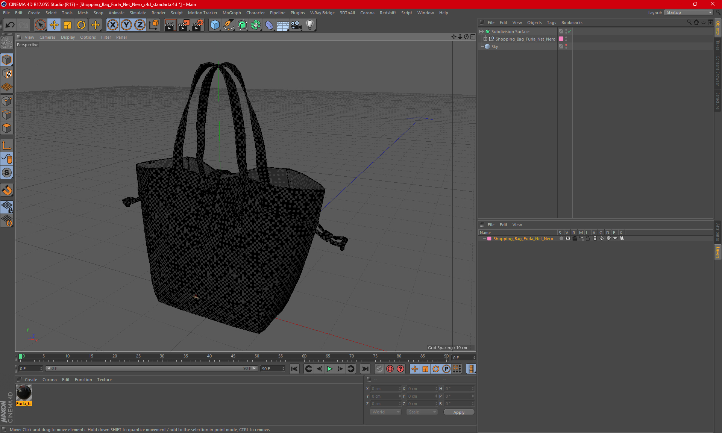Add a Subdivision Surface generator
The image size is (722, 433).
click(242, 25)
